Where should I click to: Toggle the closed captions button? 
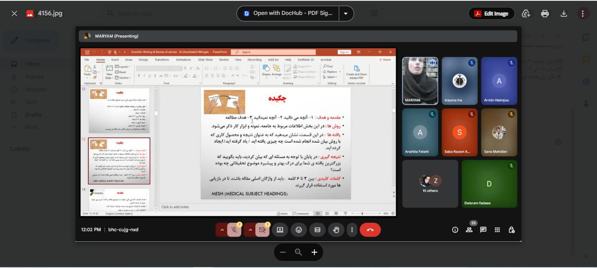[x=317, y=229]
